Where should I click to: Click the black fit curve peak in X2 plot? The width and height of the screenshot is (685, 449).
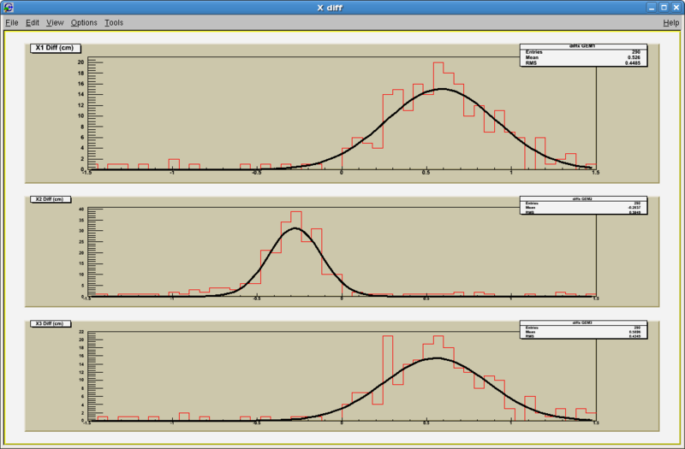point(295,228)
